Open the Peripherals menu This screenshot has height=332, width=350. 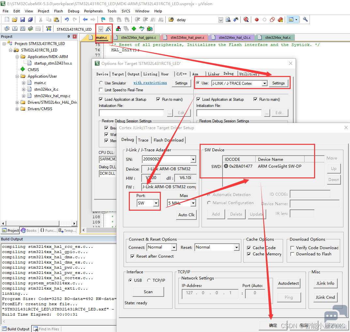[93, 11]
